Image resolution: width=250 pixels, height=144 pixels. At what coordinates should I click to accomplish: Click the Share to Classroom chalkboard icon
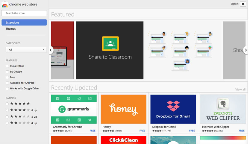(110, 44)
